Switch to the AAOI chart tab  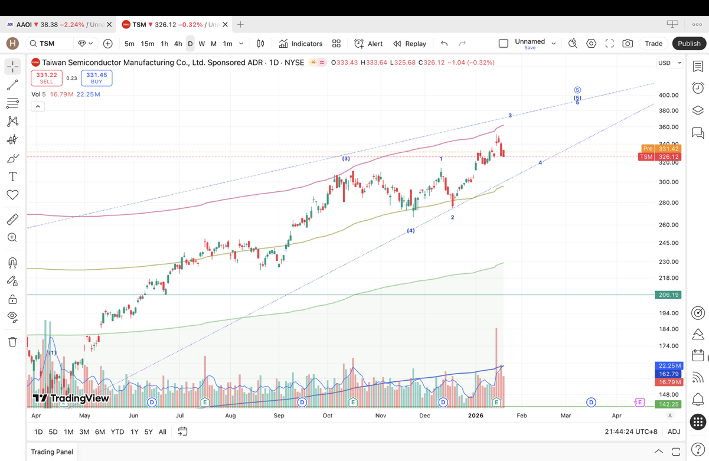click(x=56, y=25)
